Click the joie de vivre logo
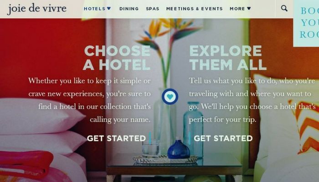The width and height of the screenshot is (319, 182). (x=37, y=9)
